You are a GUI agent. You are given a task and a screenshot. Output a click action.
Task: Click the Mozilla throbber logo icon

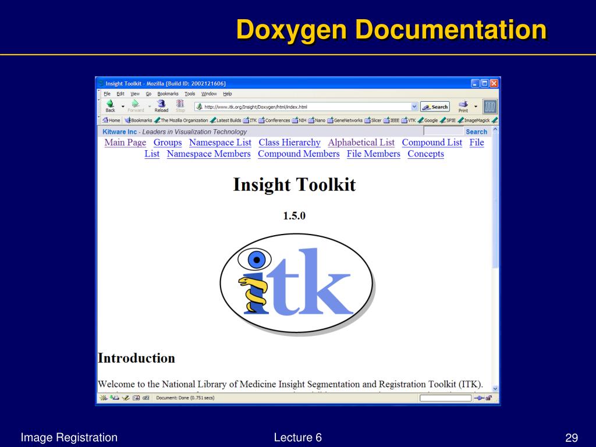click(489, 107)
